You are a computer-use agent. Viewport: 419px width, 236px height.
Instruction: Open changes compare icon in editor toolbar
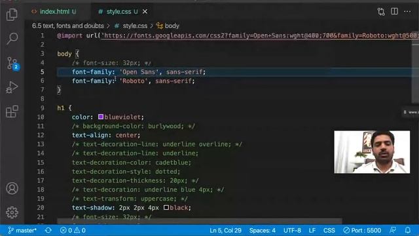click(381, 12)
